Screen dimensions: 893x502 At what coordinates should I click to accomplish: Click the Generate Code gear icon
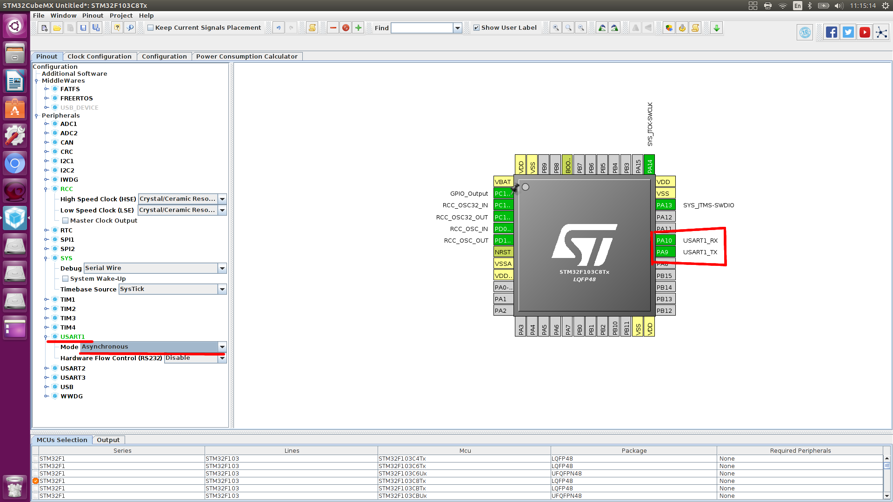point(682,28)
